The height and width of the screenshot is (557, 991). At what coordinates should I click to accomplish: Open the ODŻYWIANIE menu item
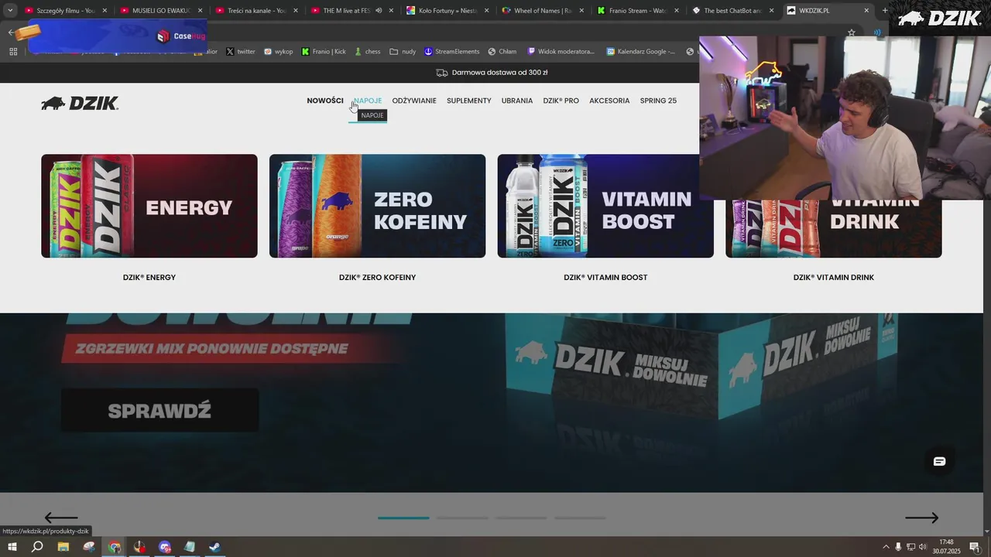tap(414, 101)
